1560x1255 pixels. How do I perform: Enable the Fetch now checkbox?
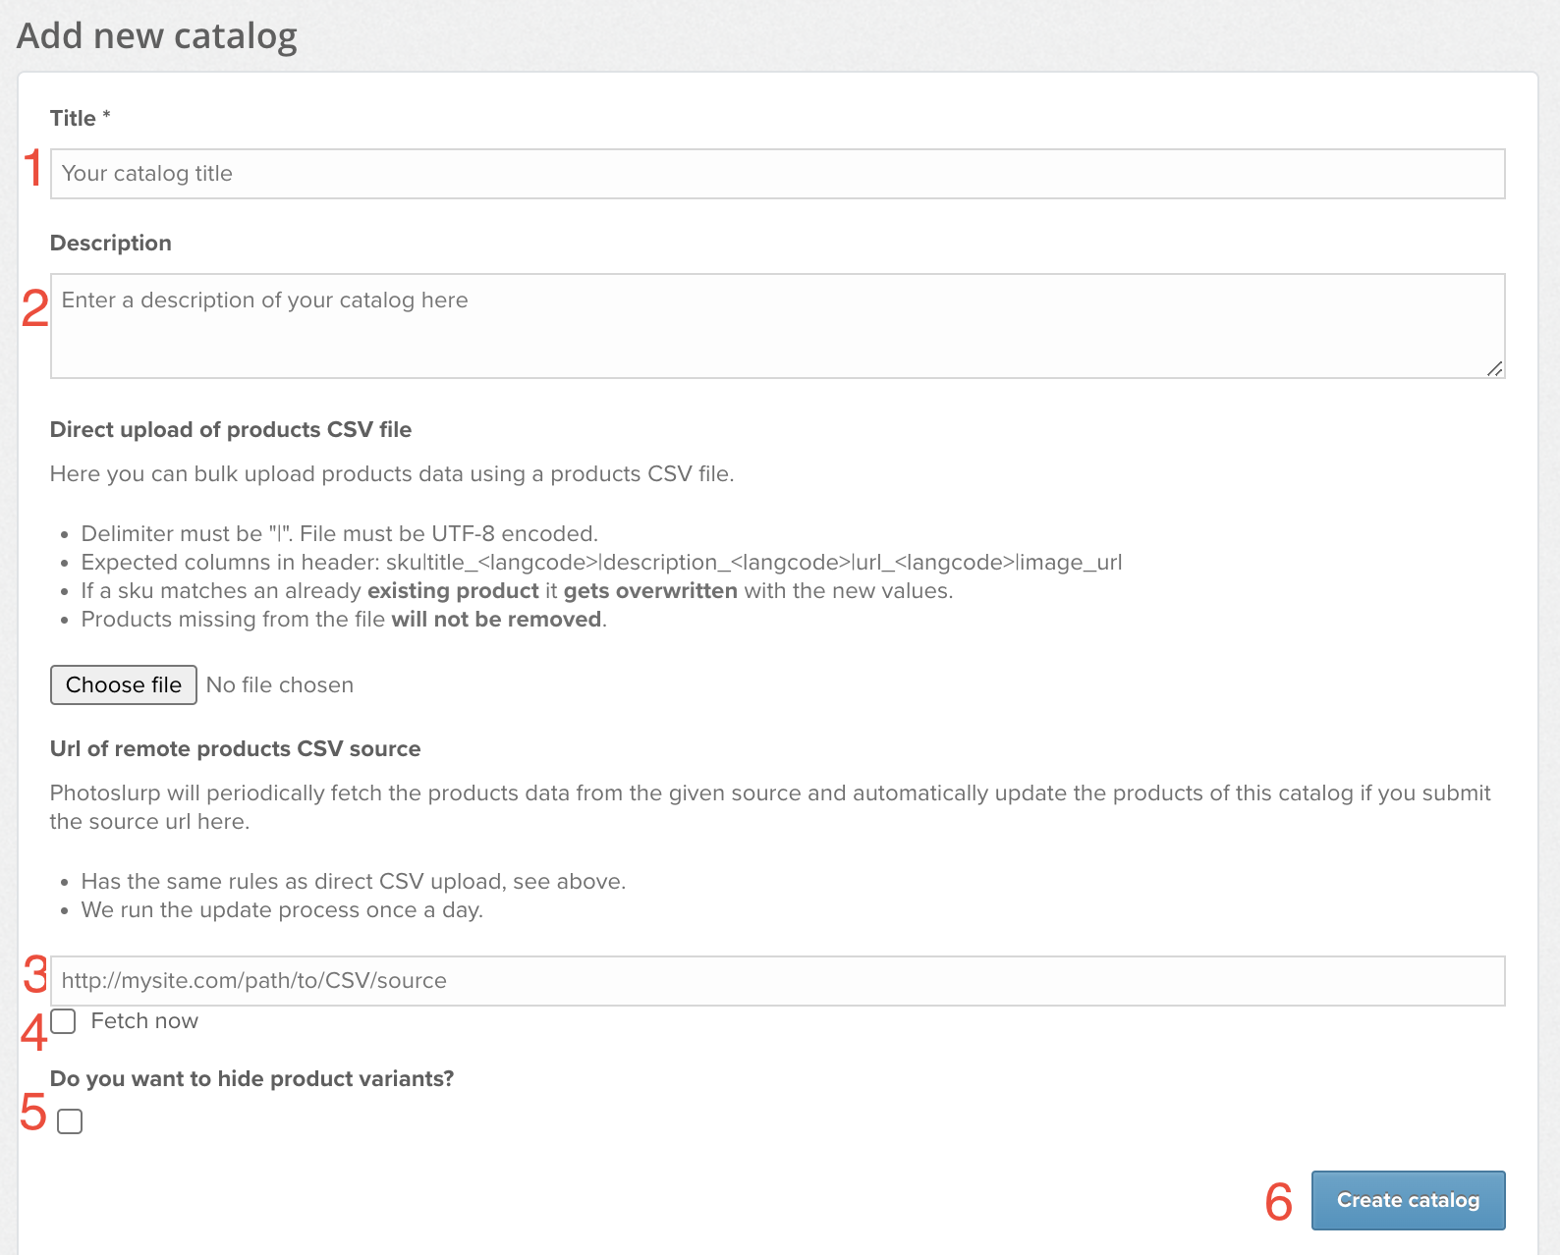[63, 1021]
